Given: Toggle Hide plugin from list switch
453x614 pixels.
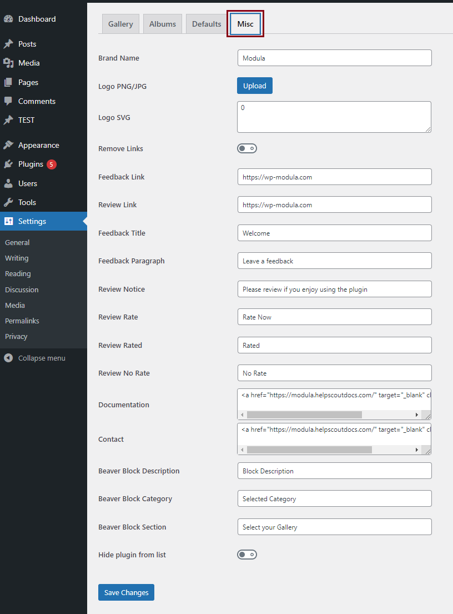Looking at the screenshot, I should pyautogui.click(x=247, y=555).
